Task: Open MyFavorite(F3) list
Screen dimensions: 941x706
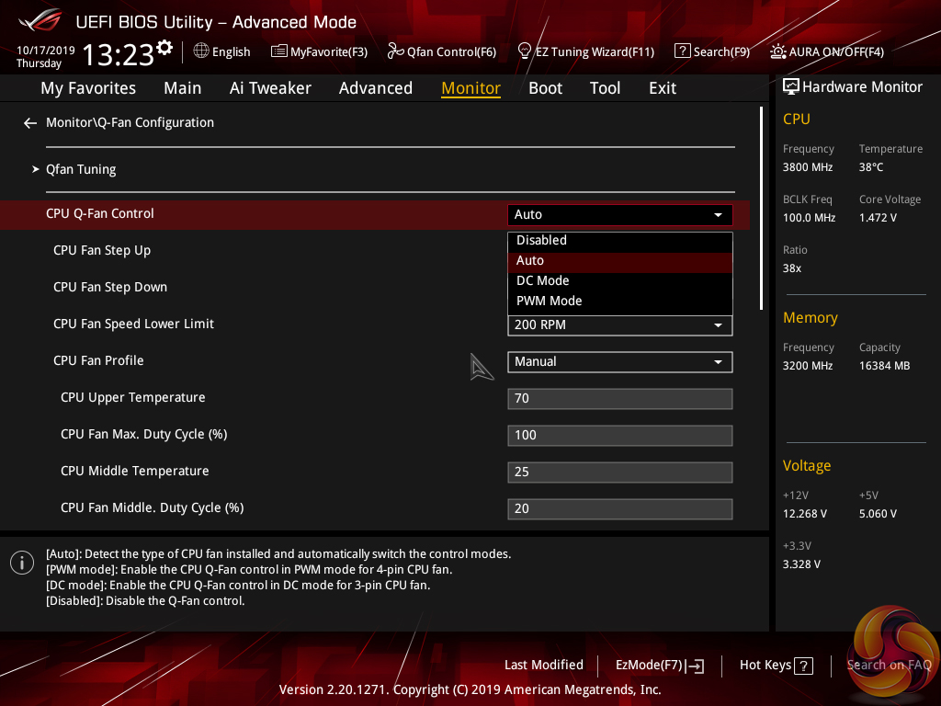Action: pyautogui.click(x=319, y=51)
